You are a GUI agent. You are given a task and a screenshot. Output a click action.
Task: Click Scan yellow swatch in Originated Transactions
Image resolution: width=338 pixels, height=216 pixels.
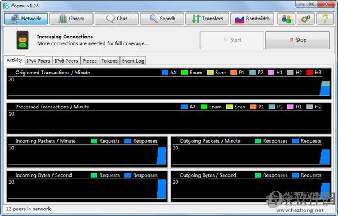(x=210, y=73)
